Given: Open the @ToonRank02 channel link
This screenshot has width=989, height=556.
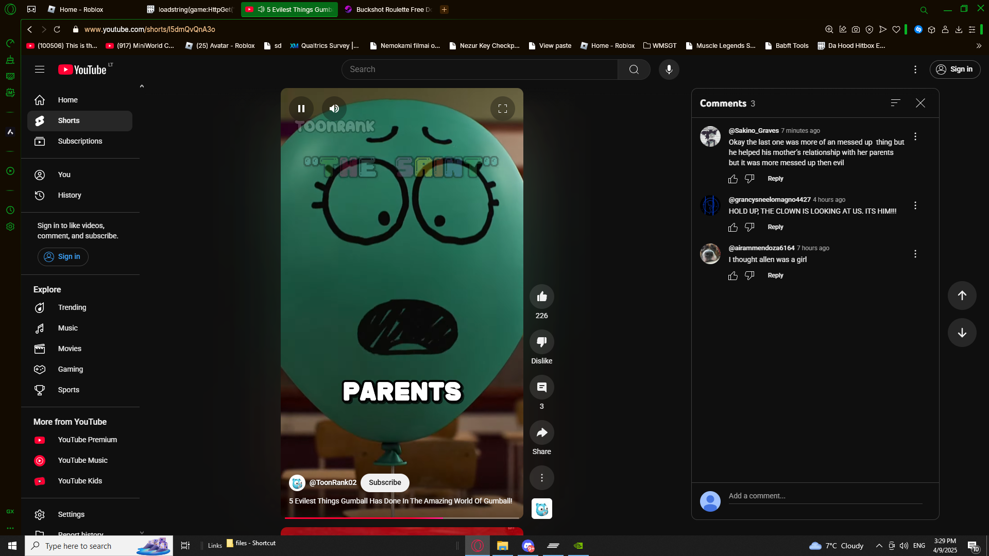Looking at the screenshot, I should [x=333, y=482].
